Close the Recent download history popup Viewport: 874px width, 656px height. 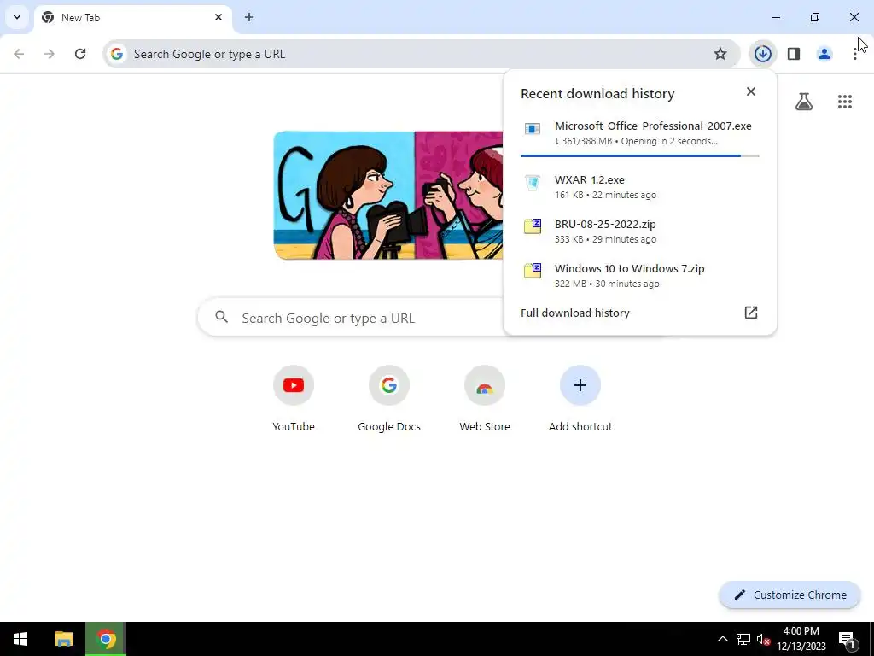[751, 91]
